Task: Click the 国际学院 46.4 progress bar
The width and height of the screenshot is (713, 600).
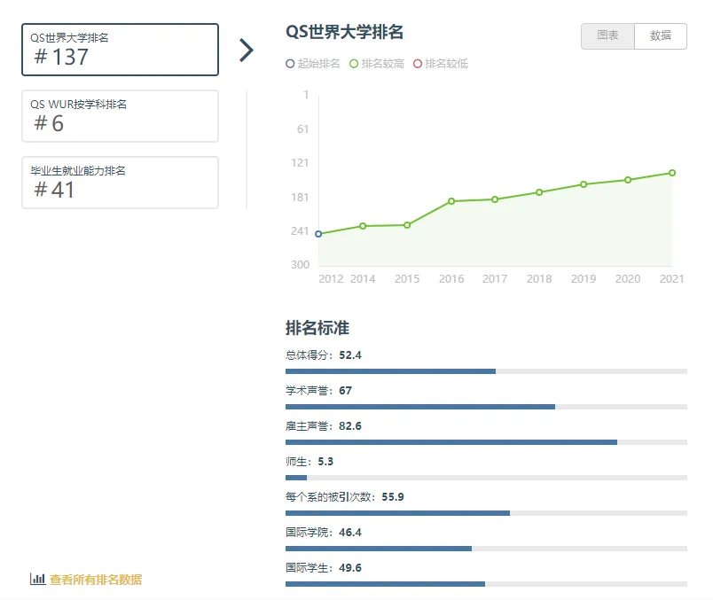Action: (486, 549)
